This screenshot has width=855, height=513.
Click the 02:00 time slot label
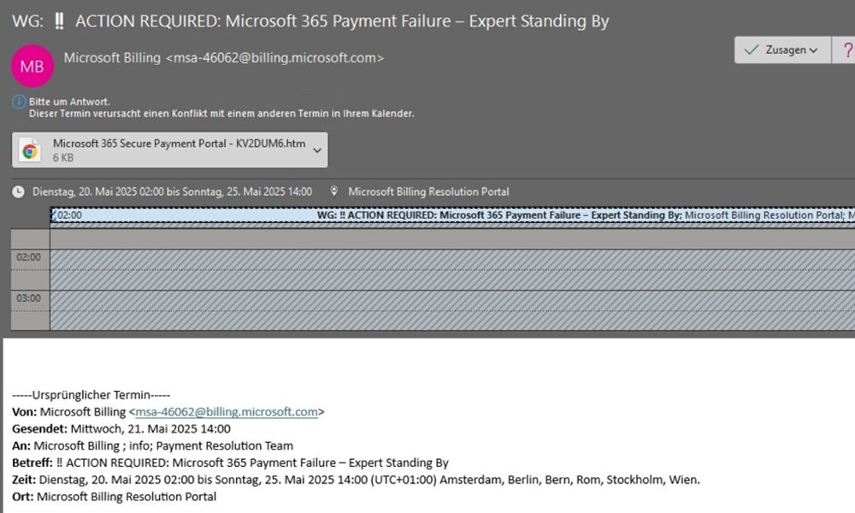(28, 257)
